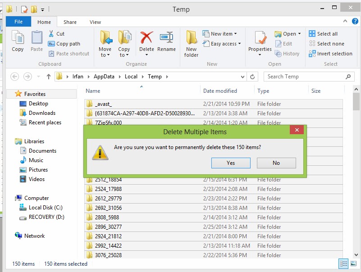
Task: Switch to the Share ribbon tab
Action: point(71,22)
